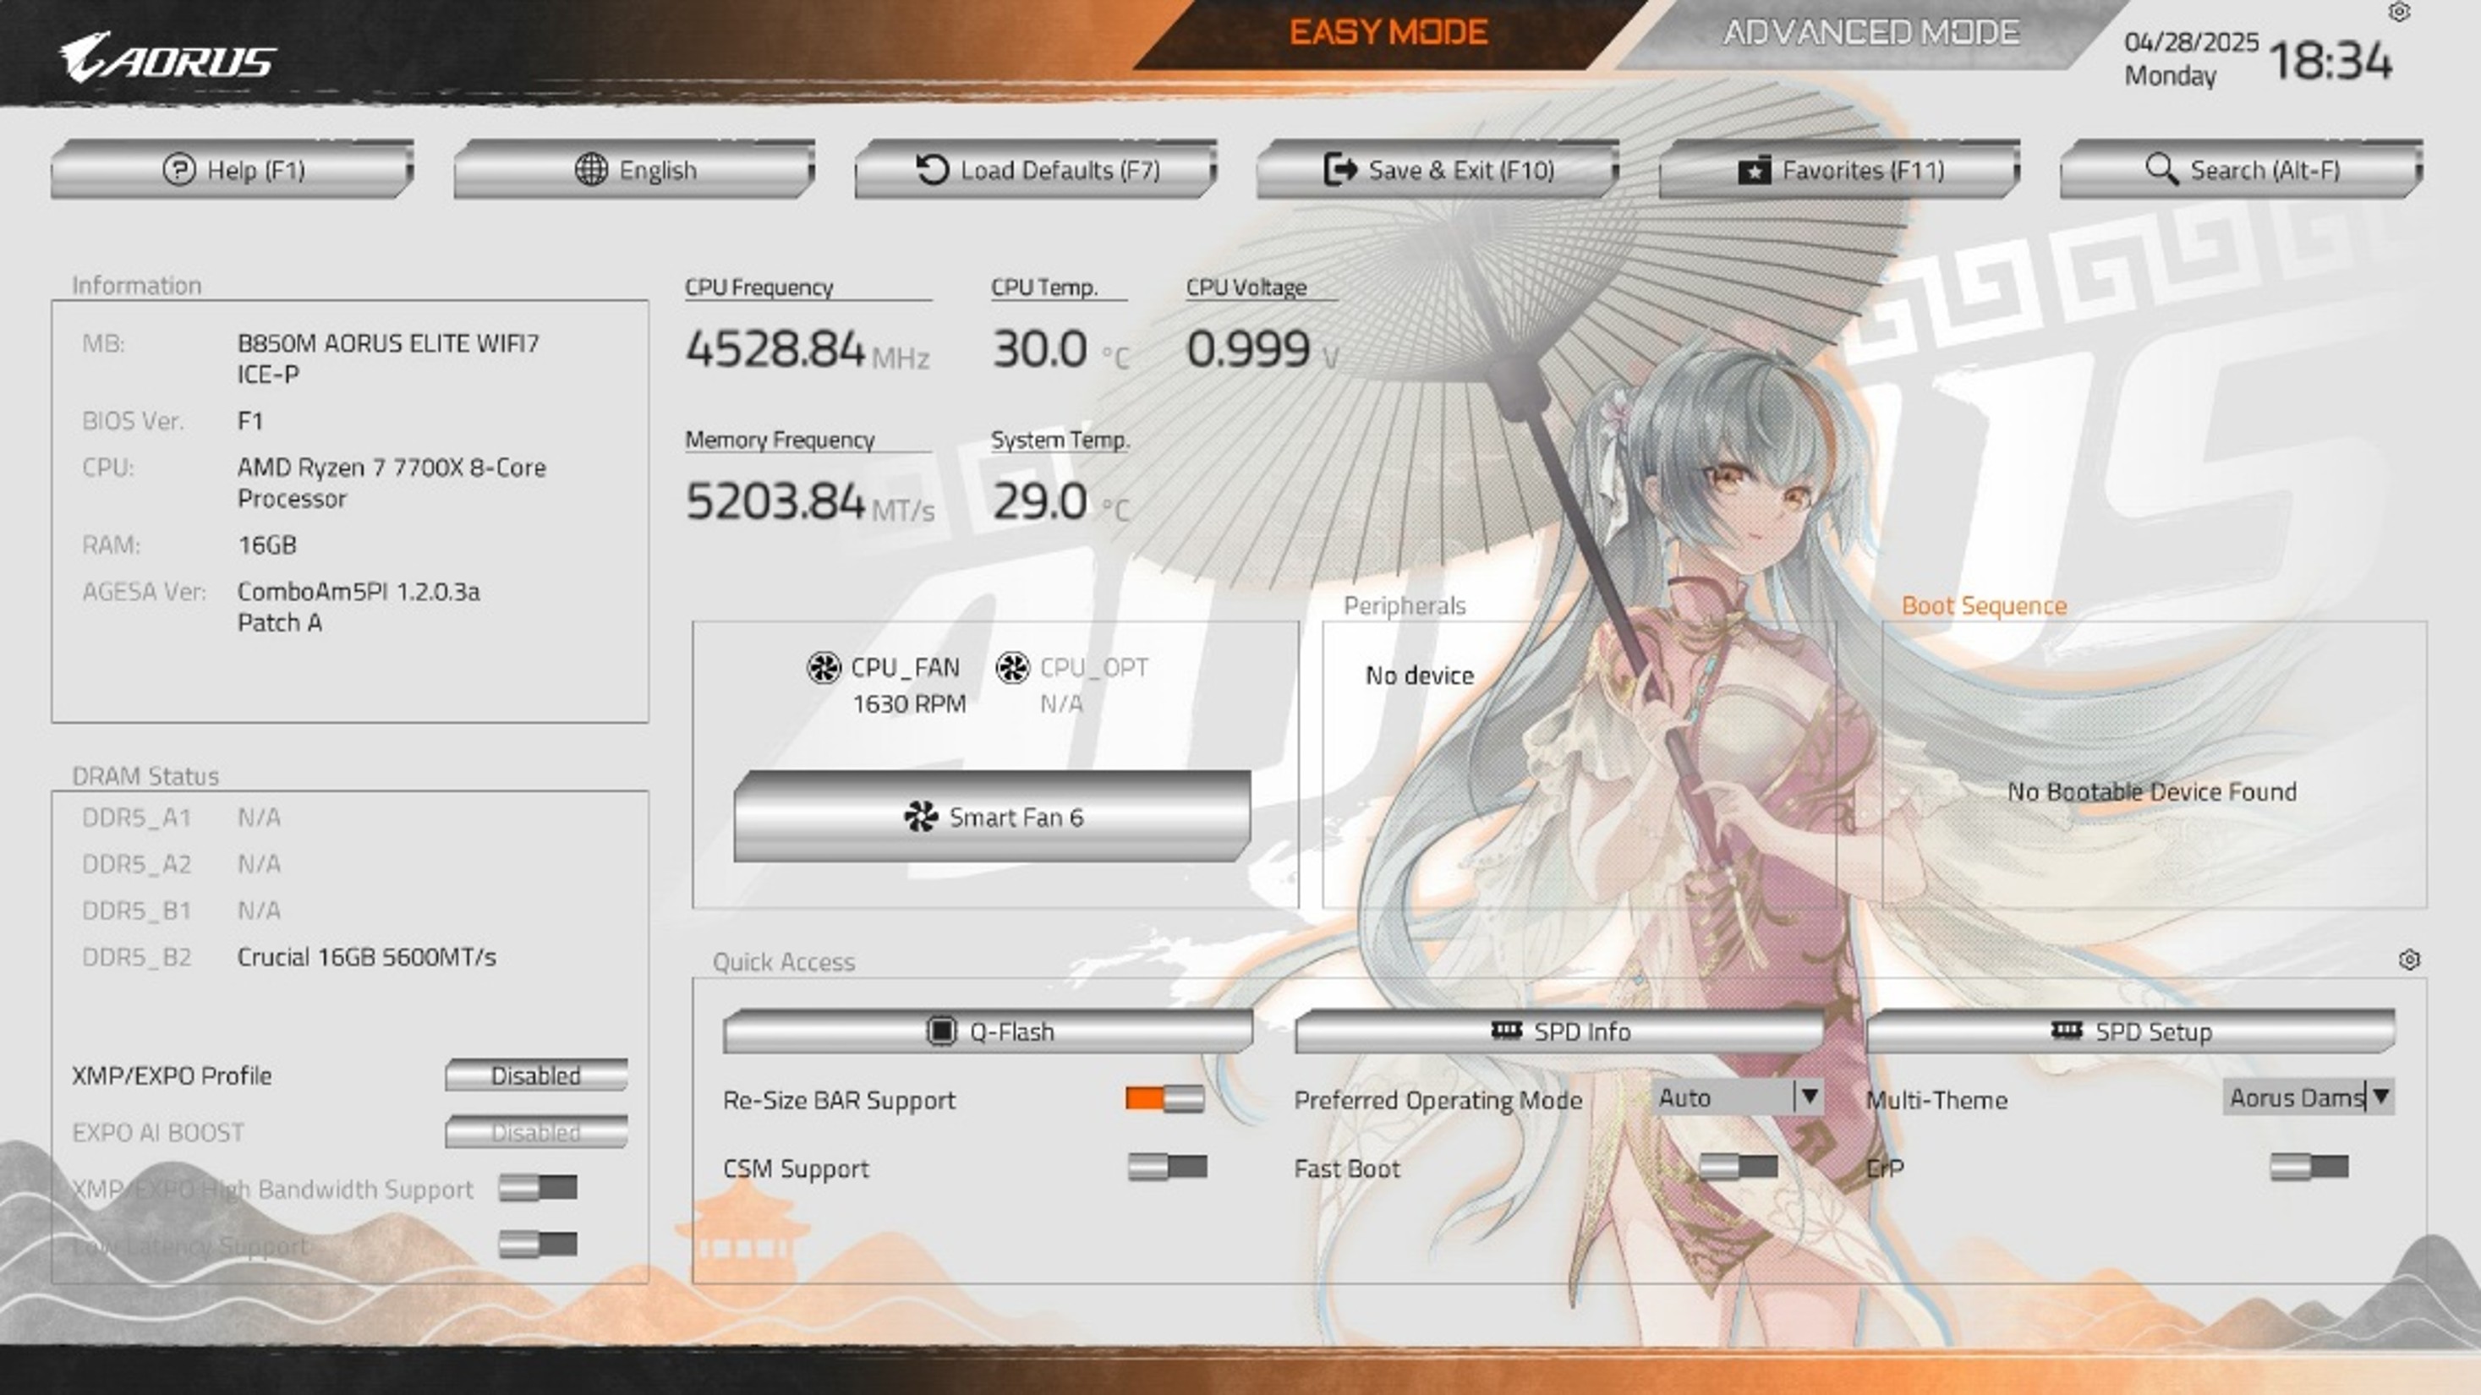Open Favorites (F11)
The height and width of the screenshot is (1395, 2481).
(1839, 169)
